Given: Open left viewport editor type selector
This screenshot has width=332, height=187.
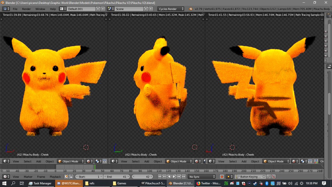Looking at the screenshot, I should click(6, 161).
